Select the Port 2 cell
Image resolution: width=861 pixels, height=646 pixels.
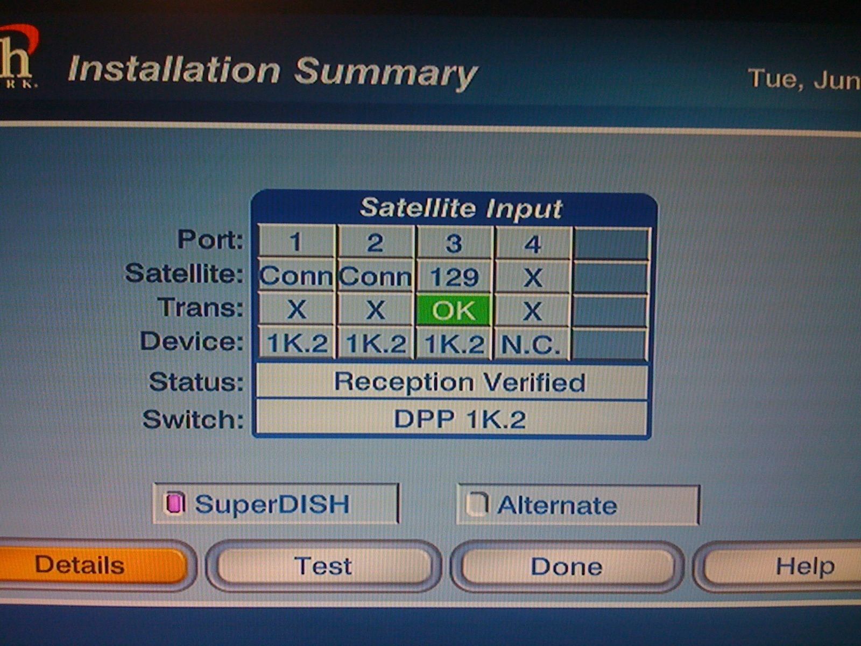375,242
